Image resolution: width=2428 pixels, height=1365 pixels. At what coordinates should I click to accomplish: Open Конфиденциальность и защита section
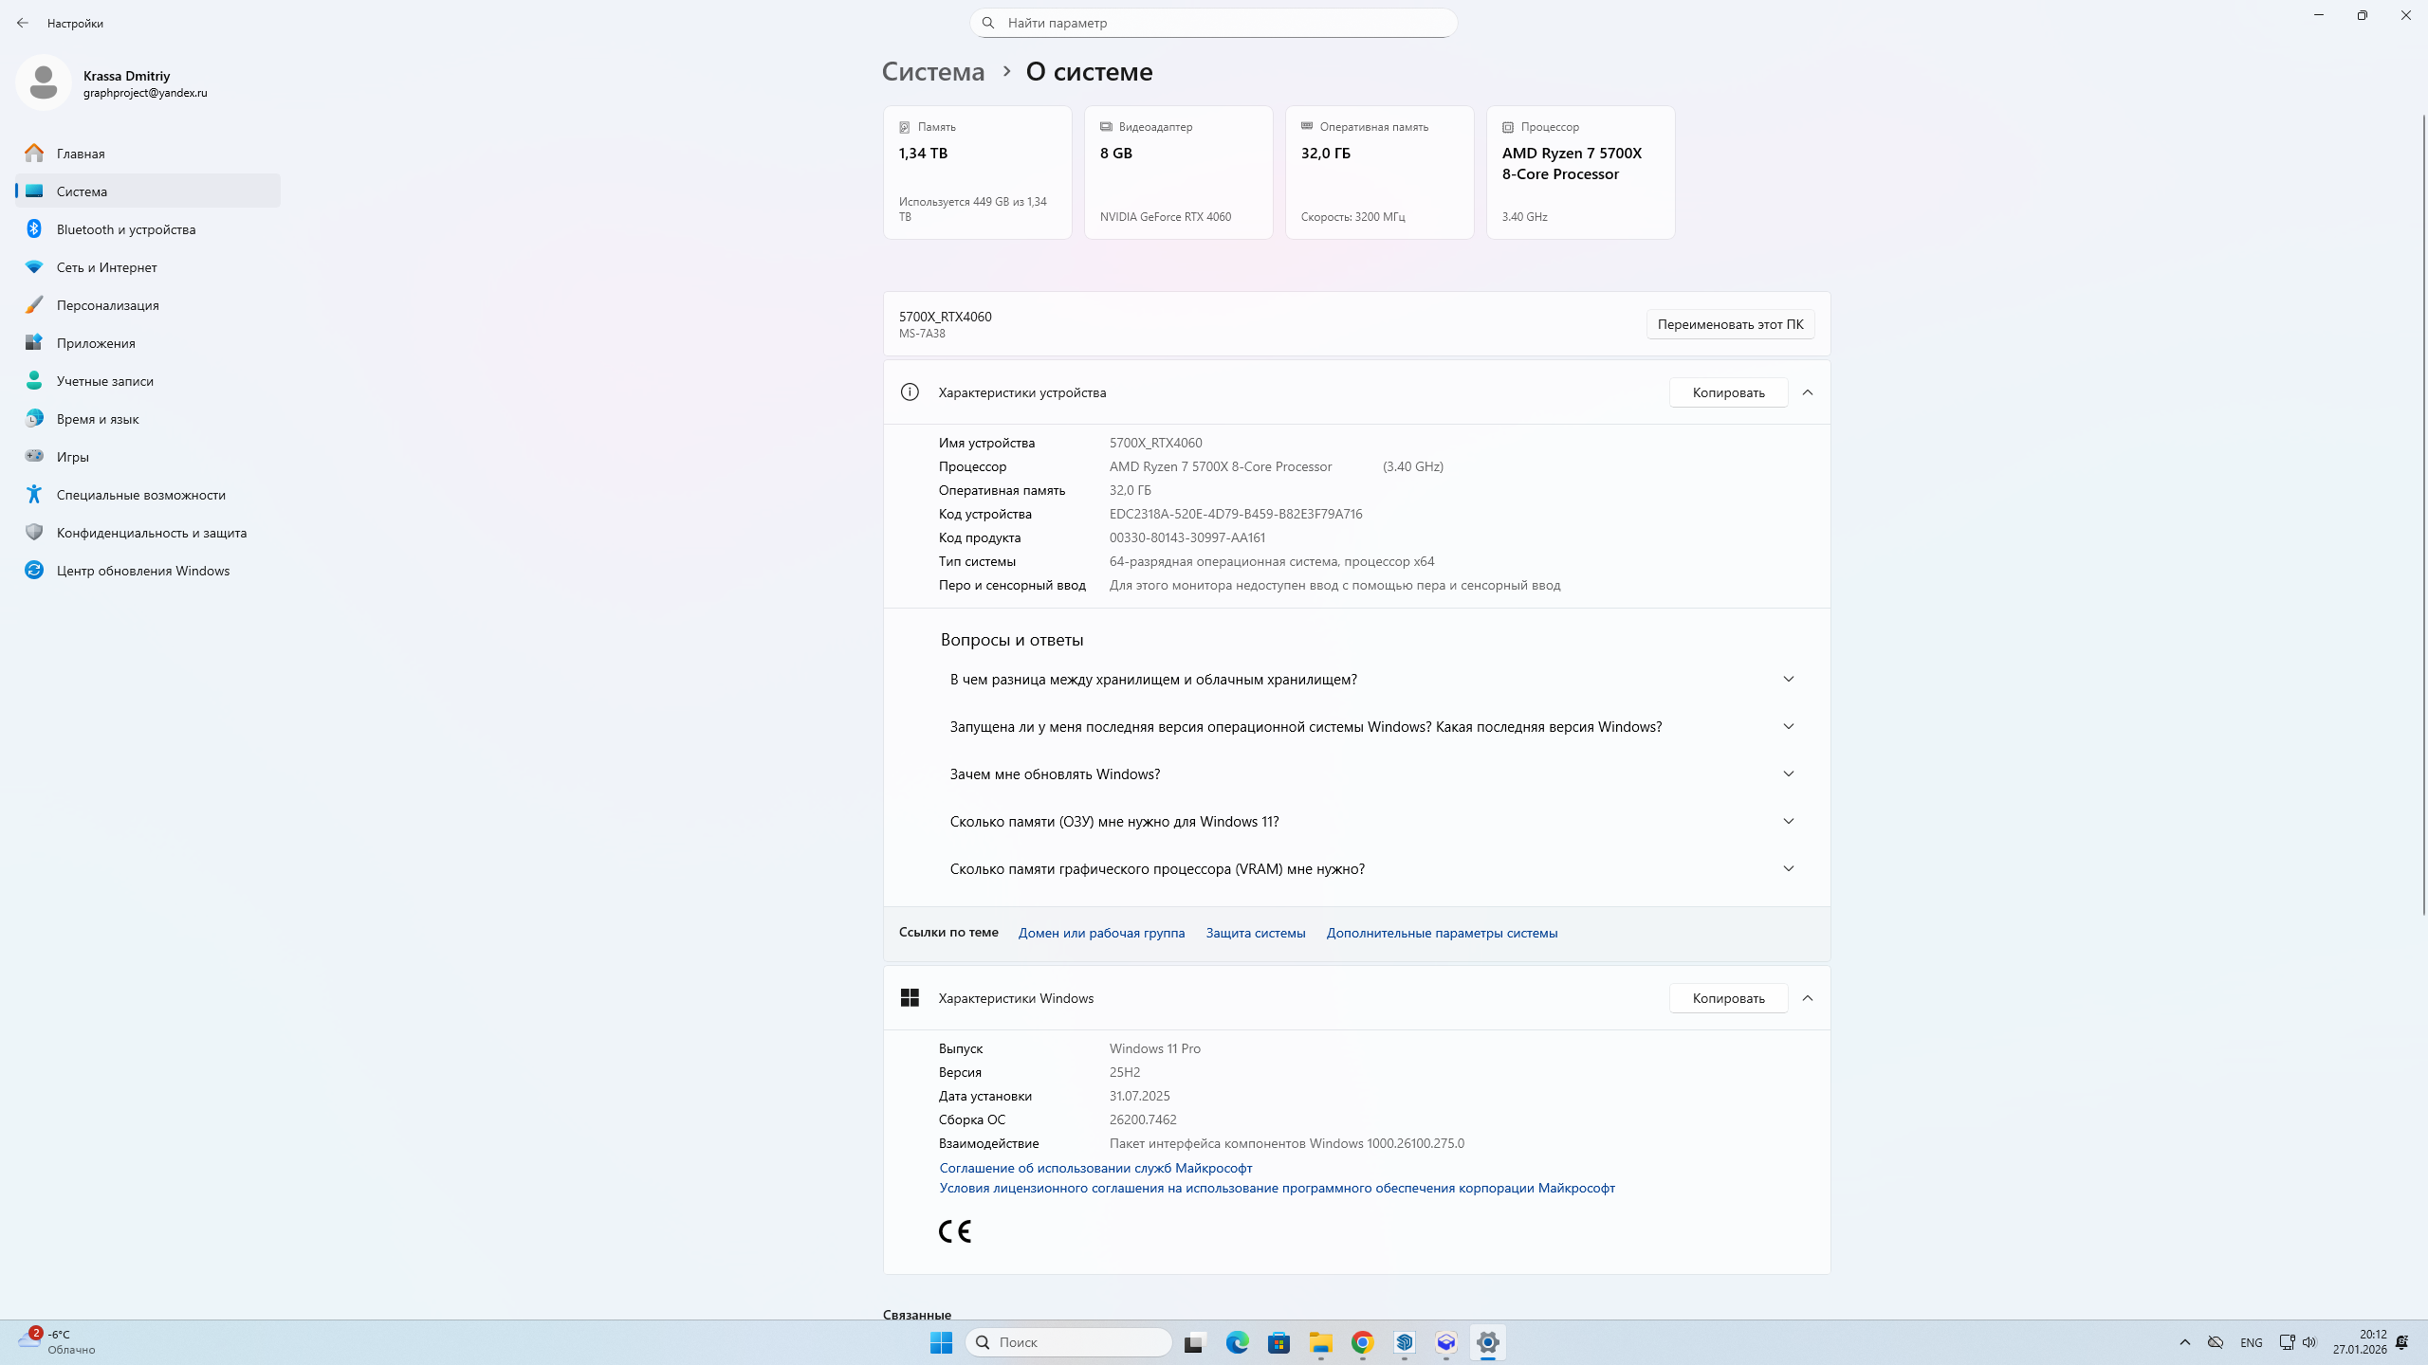tap(151, 533)
